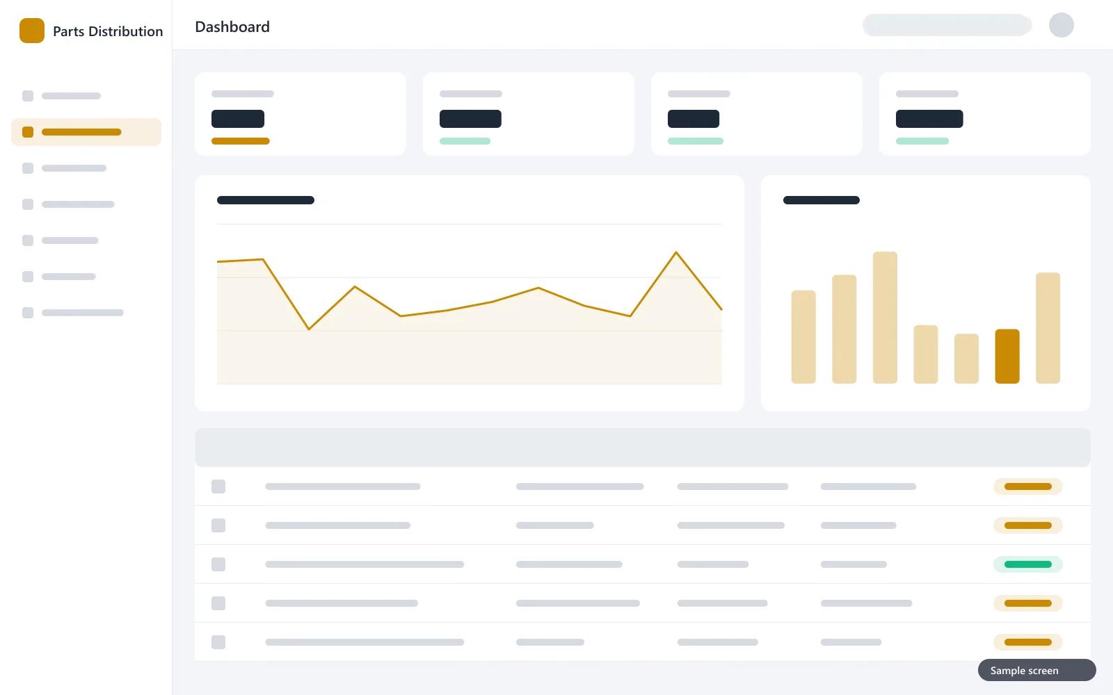Tick the checkbox in the green-badge table row

tap(218, 564)
